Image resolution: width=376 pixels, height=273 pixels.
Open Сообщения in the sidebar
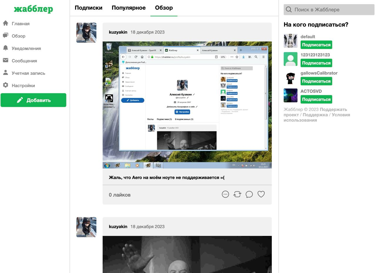pos(24,61)
